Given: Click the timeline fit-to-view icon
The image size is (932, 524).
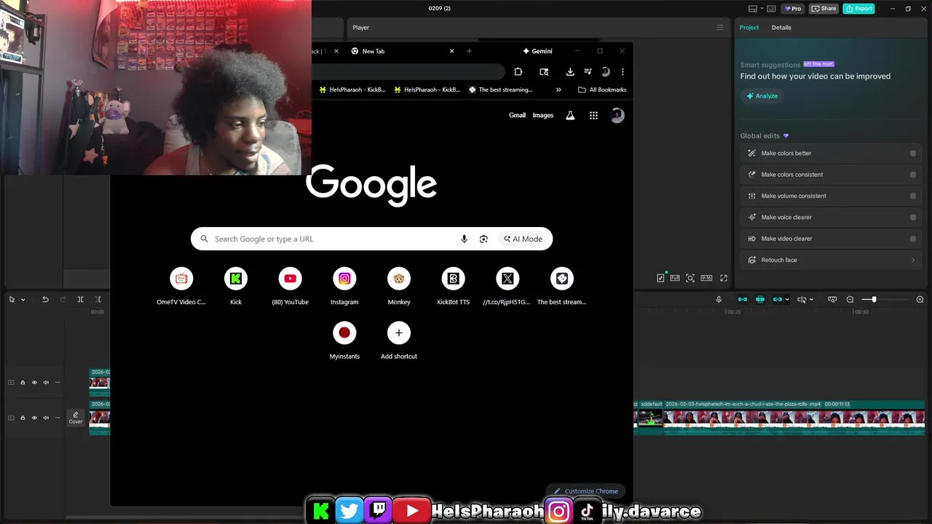Looking at the screenshot, I should click(x=832, y=300).
